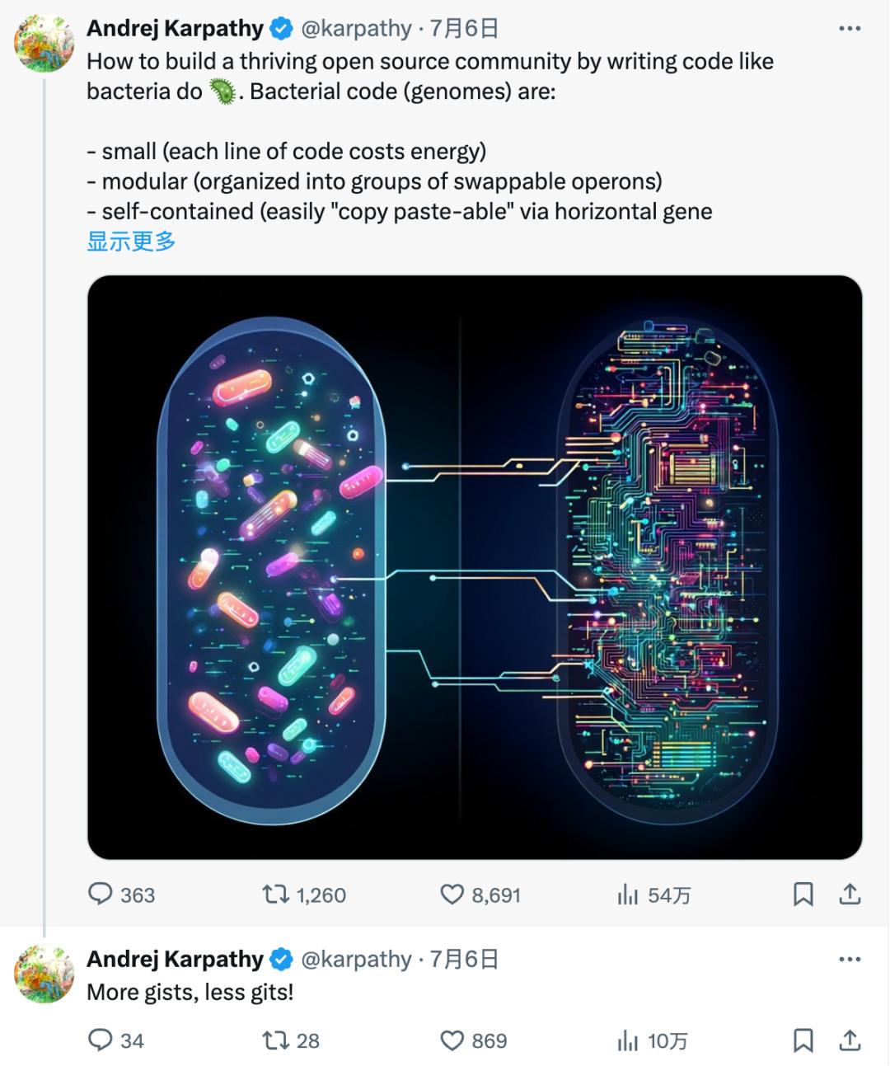
Task: Open the bacteria circuit board image
Action: tap(474, 567)
